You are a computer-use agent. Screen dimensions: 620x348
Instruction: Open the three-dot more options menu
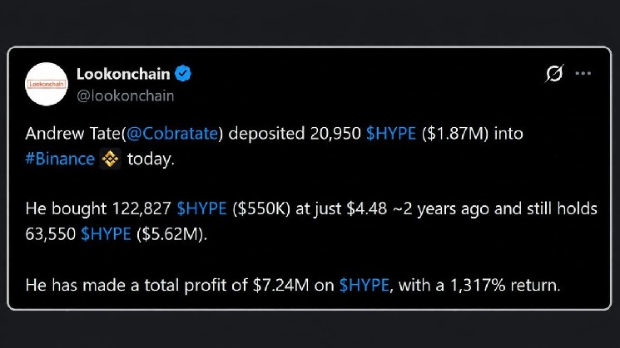coord(583,73)
